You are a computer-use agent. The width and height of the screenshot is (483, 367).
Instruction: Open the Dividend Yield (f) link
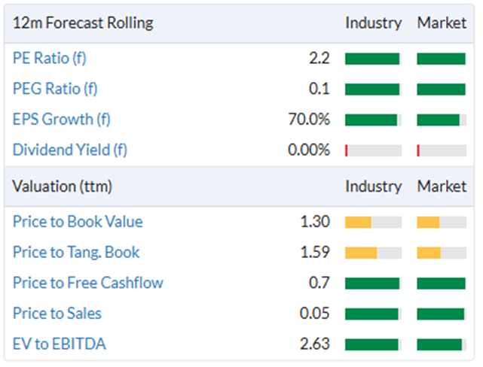(x=69, y=150)
